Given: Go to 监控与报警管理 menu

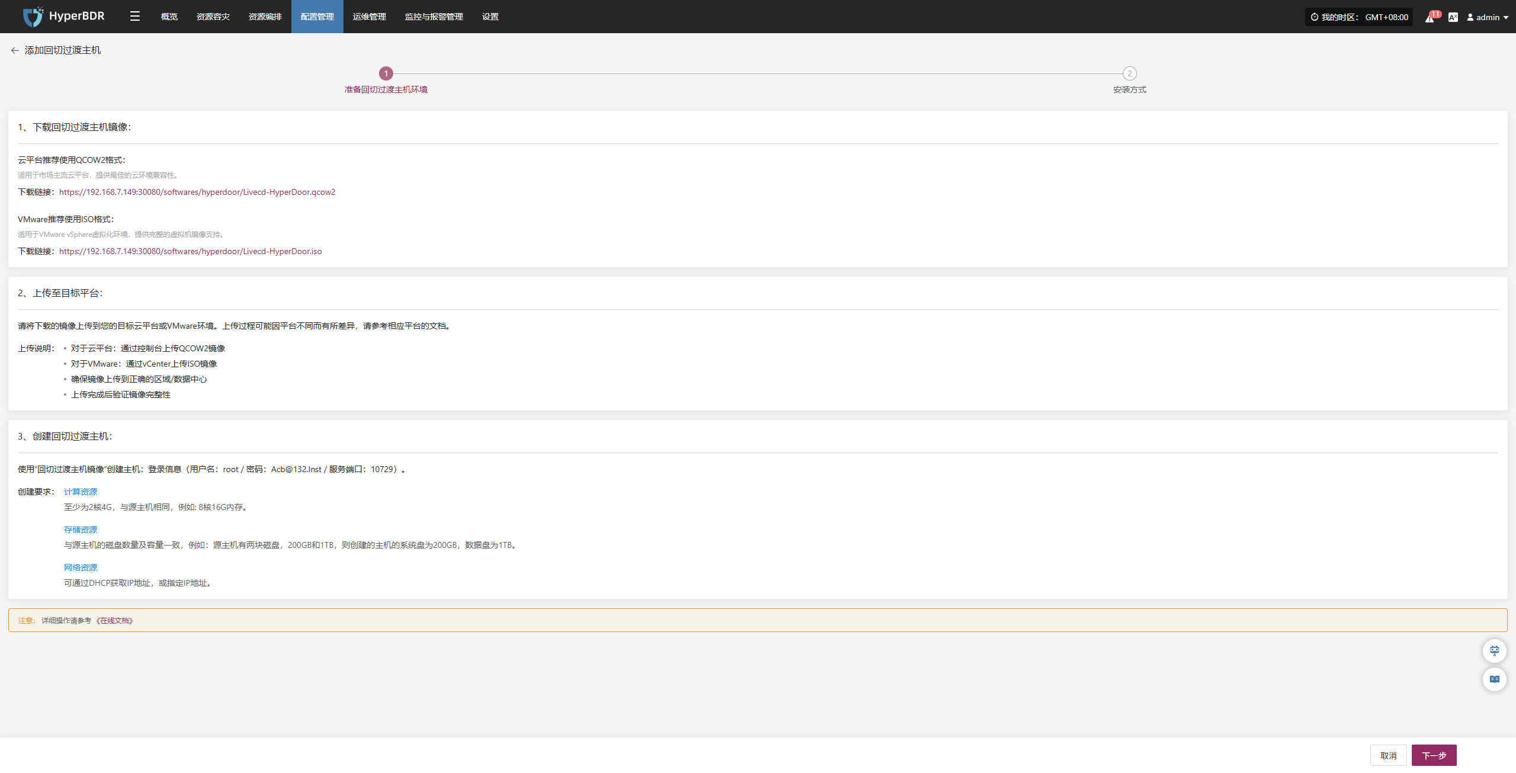Looking at the screenshot, I should click(x=433, y=17).
